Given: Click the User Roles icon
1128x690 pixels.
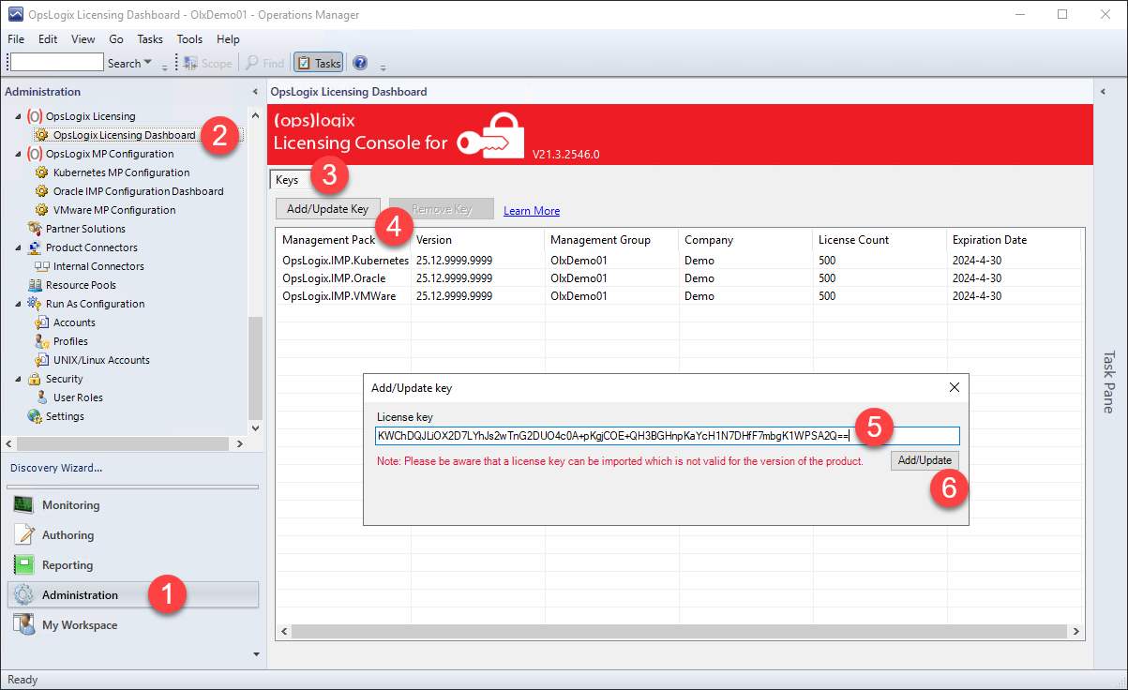Looking at the screenshot, I should coord(41,397).
